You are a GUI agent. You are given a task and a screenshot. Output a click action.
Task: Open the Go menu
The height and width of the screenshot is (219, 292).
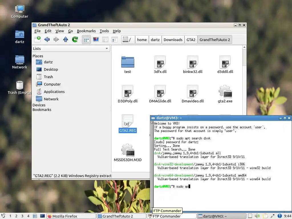70,31
